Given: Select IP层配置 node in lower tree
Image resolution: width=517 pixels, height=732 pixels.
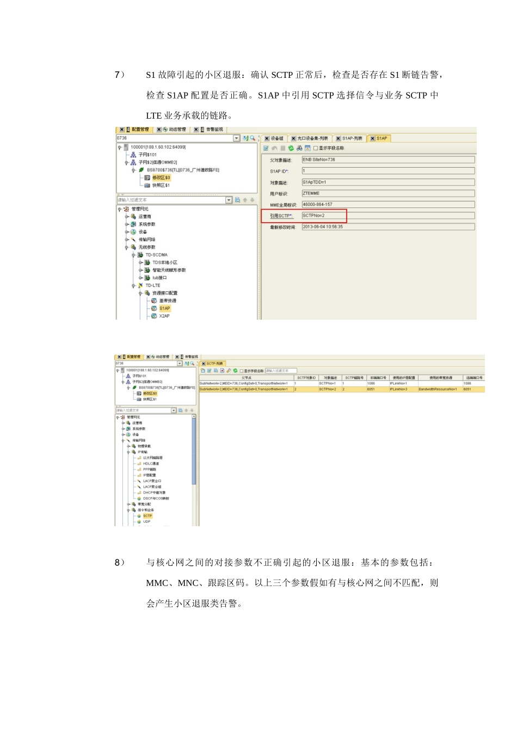Looking at the screenshot, I should coord(149,475).
